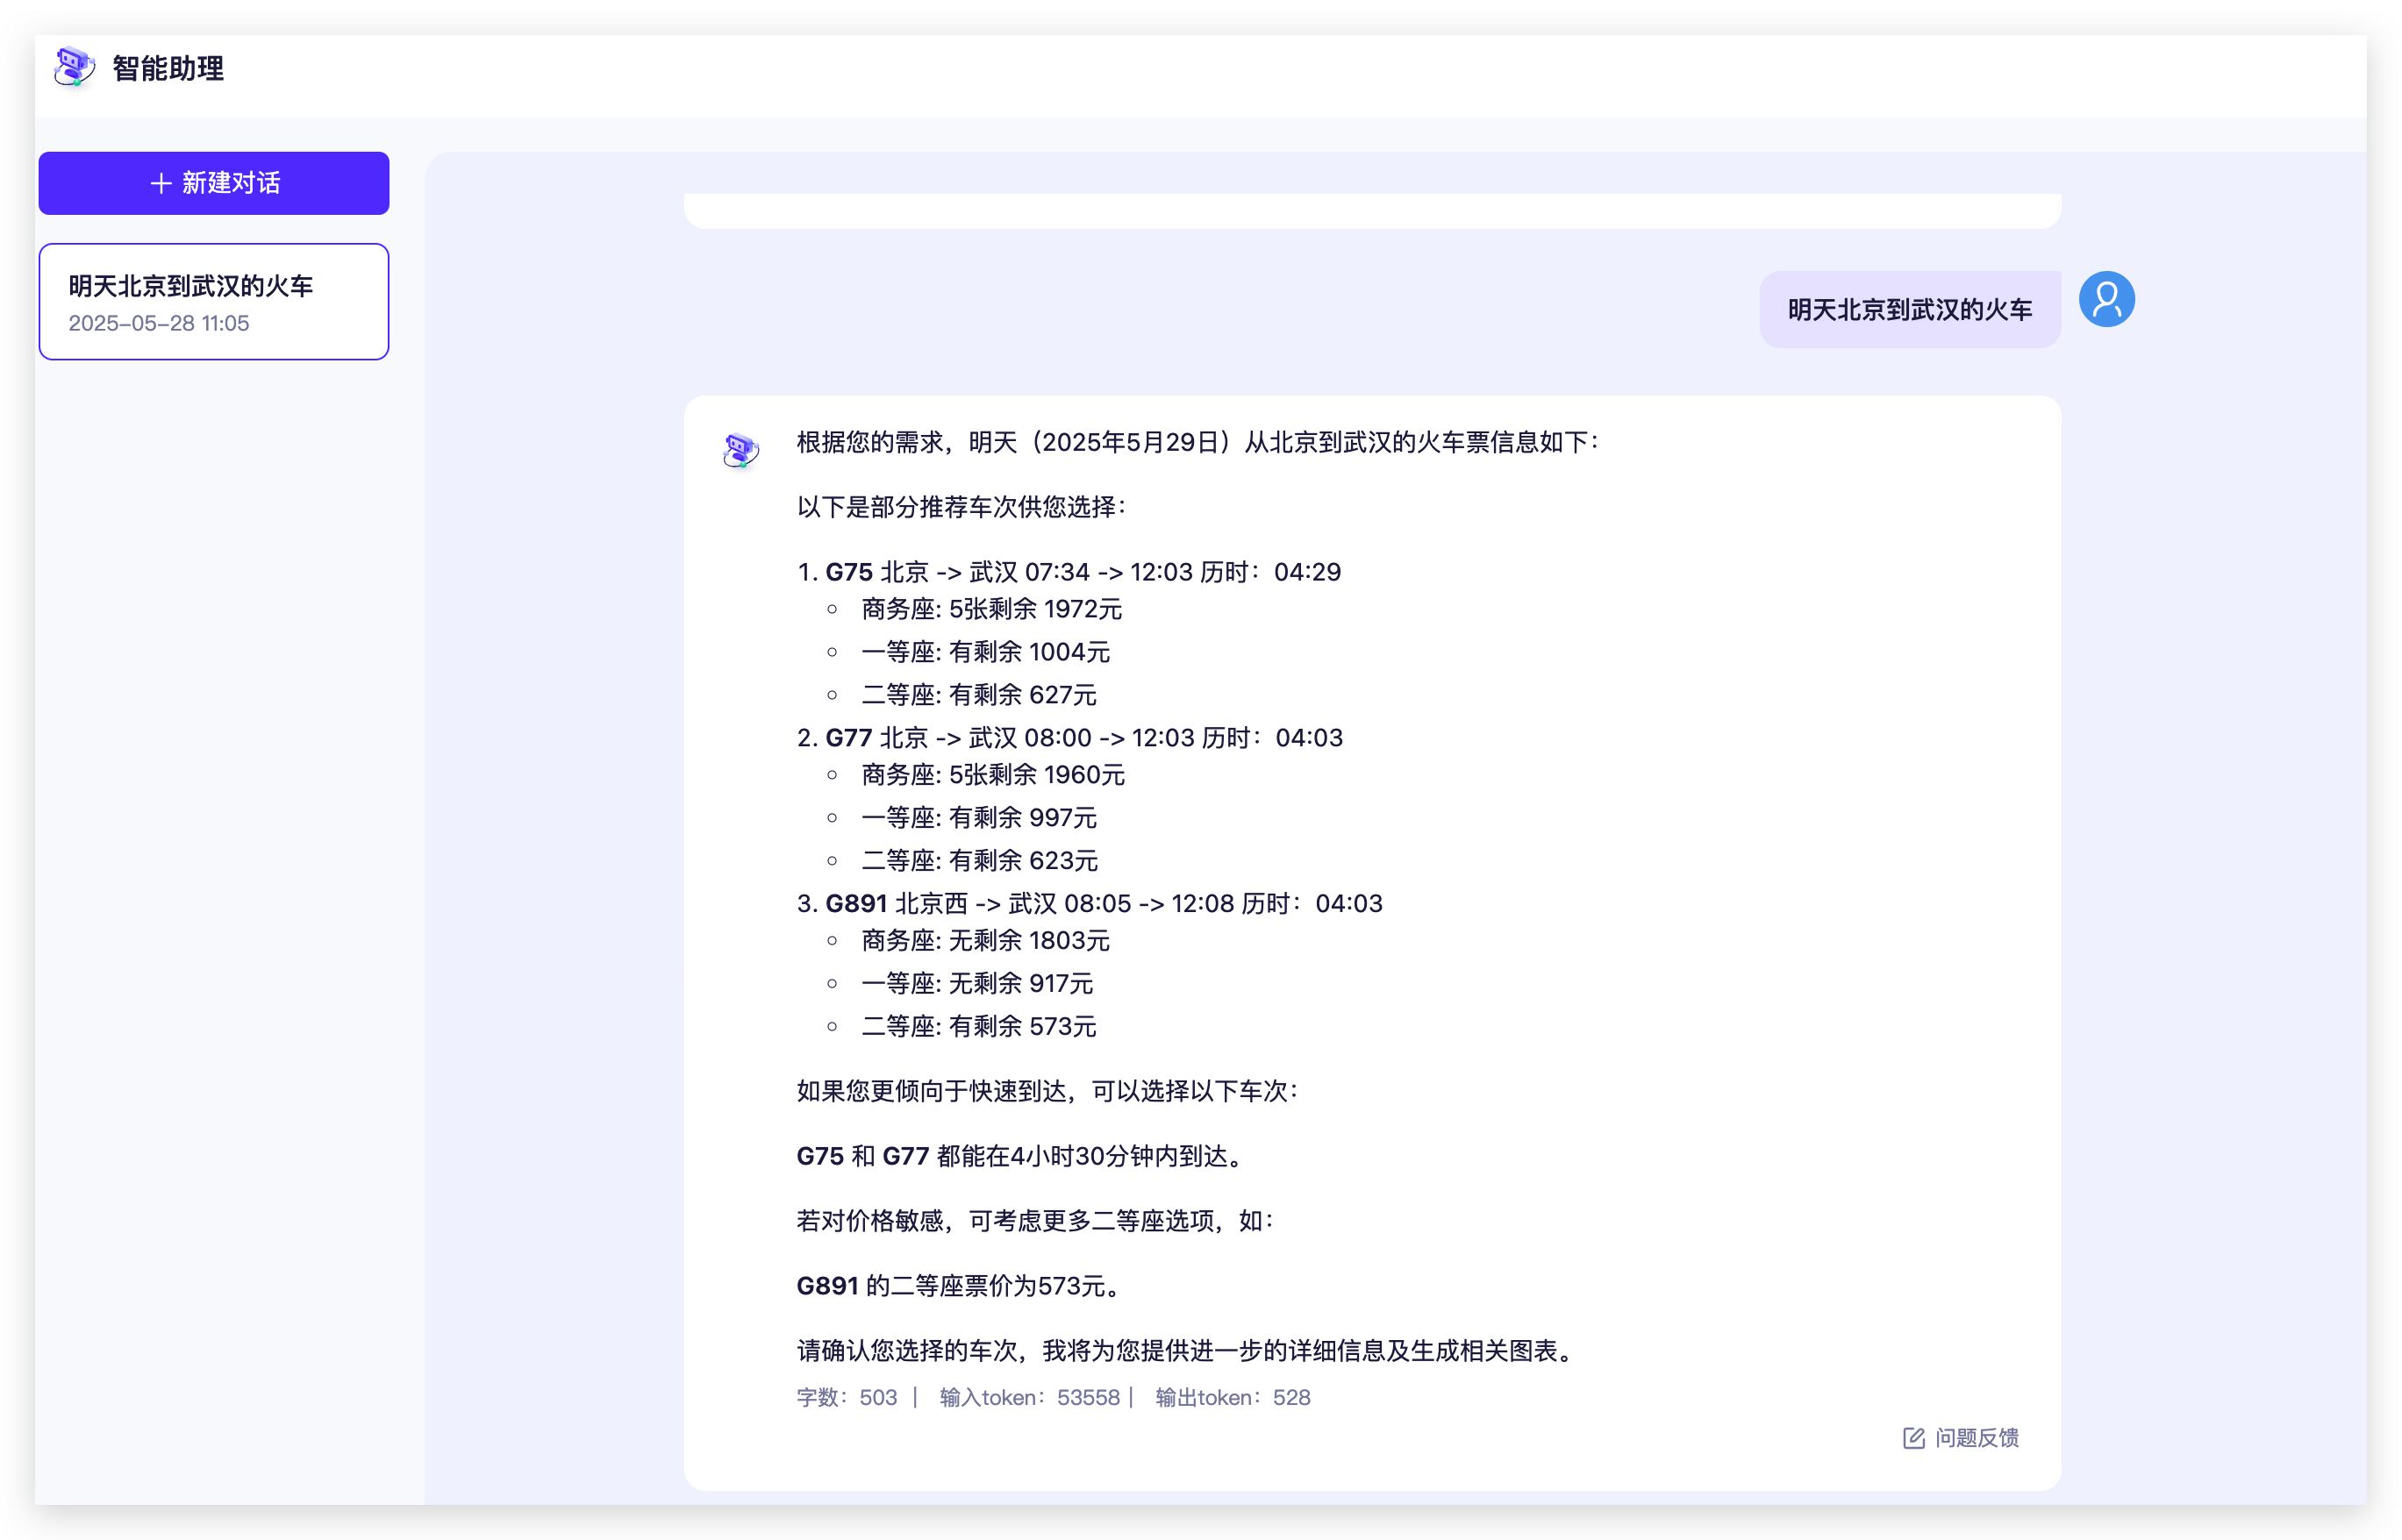Open 问题反馈 feedback link
Screen dimensions: 2402x1540
pyautogui.click(x=1976, y=1438)
